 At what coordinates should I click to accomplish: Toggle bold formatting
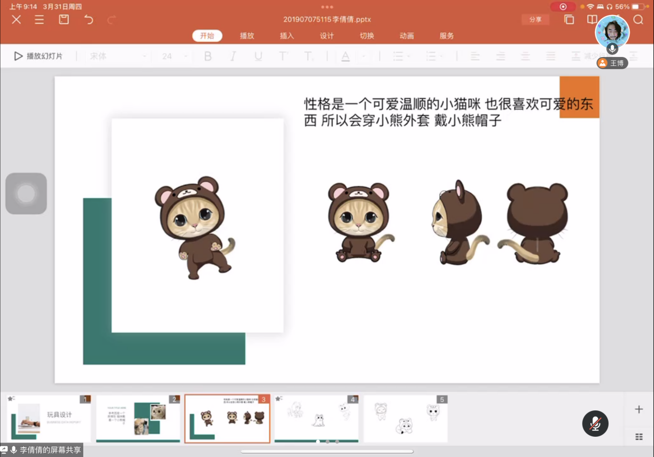[208, 56]
